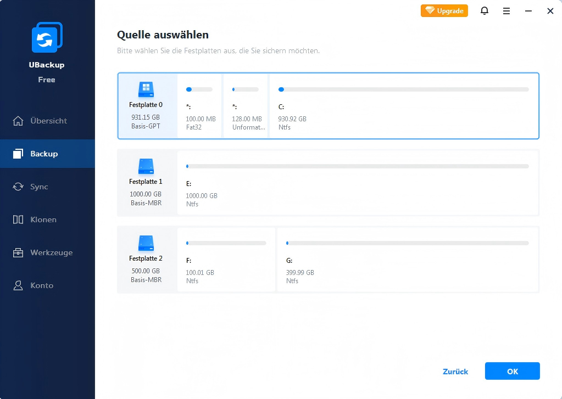The height and width of the screenshot is (399, 562).
Task: Select the Festplatte 0 disk icon
Action: (x=146, y=89)
